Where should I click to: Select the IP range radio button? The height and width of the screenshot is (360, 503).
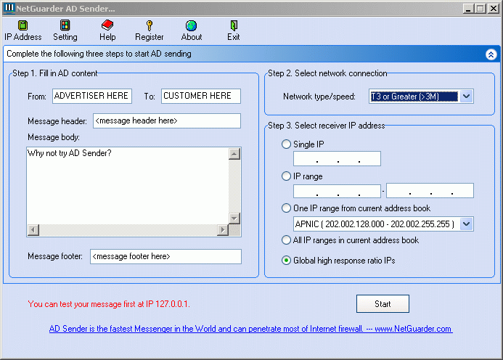(x=286, y=176)
